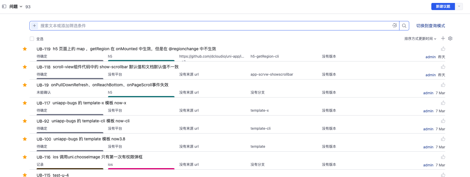Upvote issue UB-92 with thumbs-up
The width and height of the screenshot is (470, 177).
(x=443, y=121)
